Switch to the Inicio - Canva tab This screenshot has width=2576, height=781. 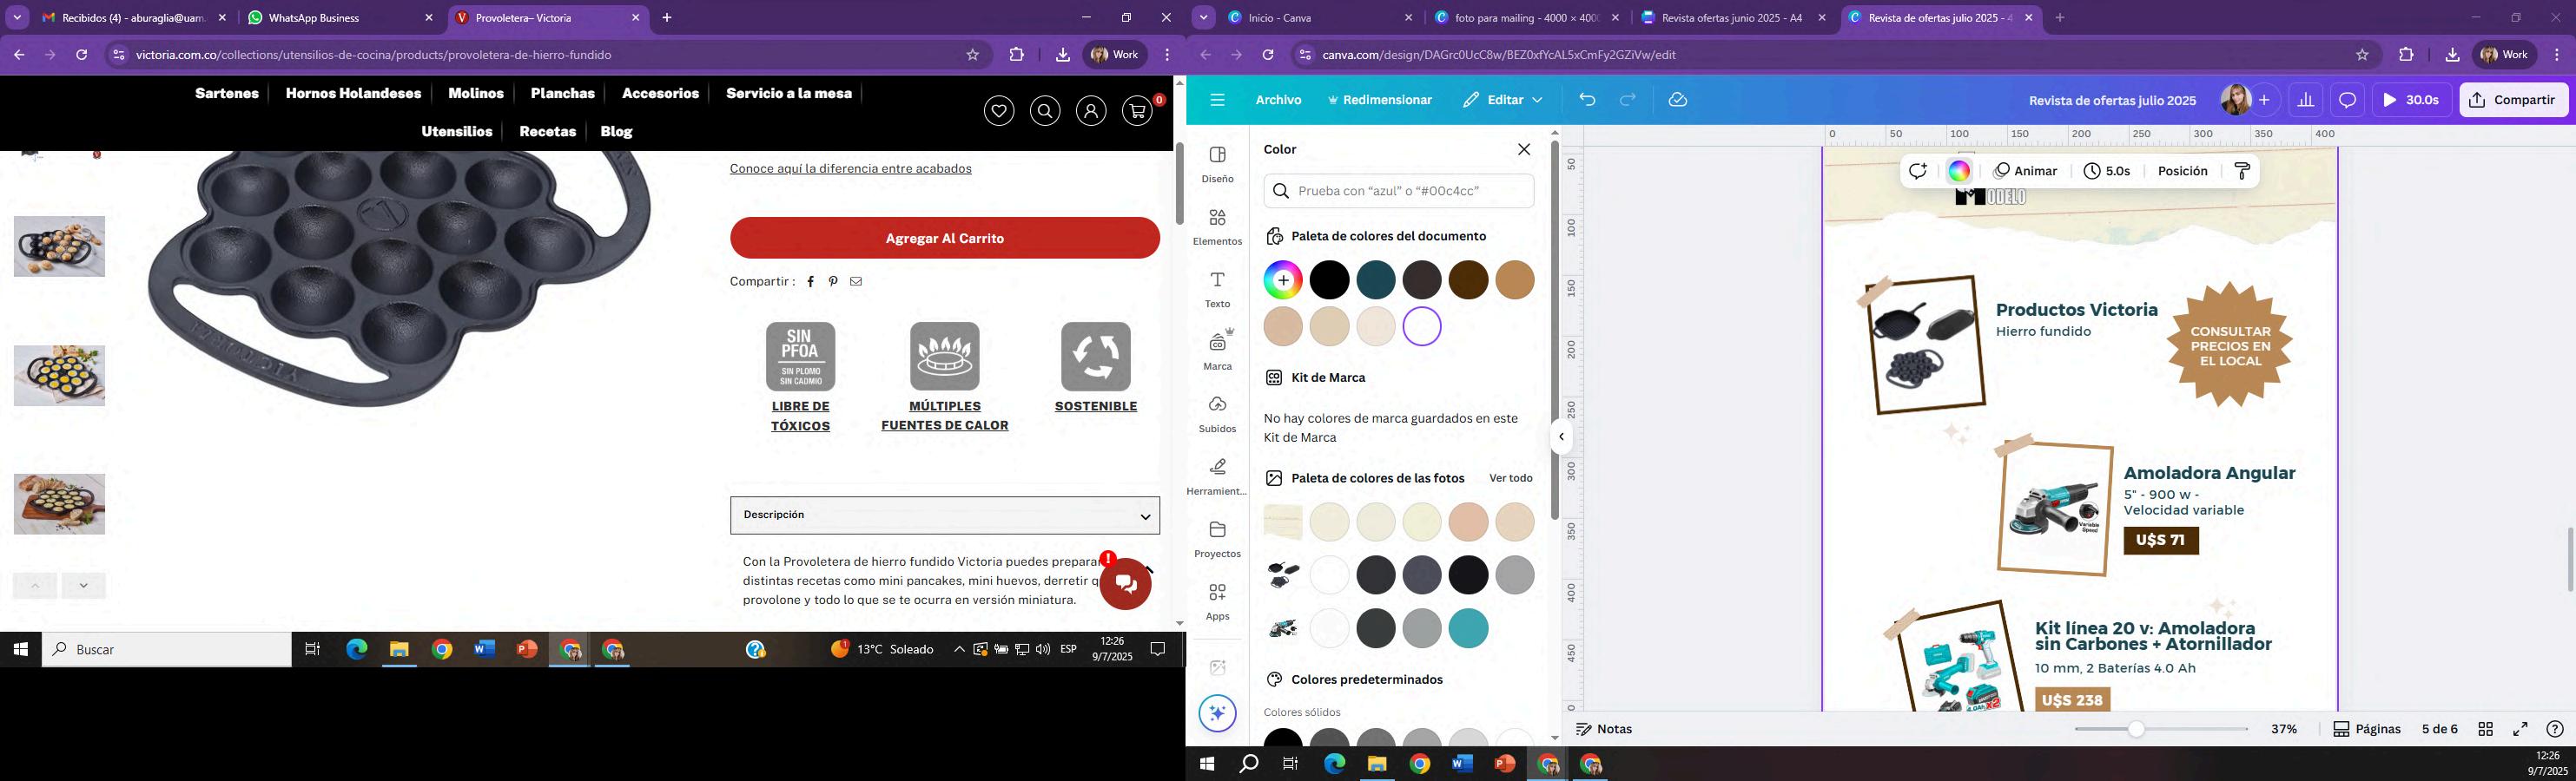point(1321,18)
